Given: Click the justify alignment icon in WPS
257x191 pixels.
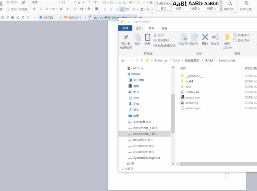Looking at the screenshot, I should pyautogui.click(x=122, y=9).
